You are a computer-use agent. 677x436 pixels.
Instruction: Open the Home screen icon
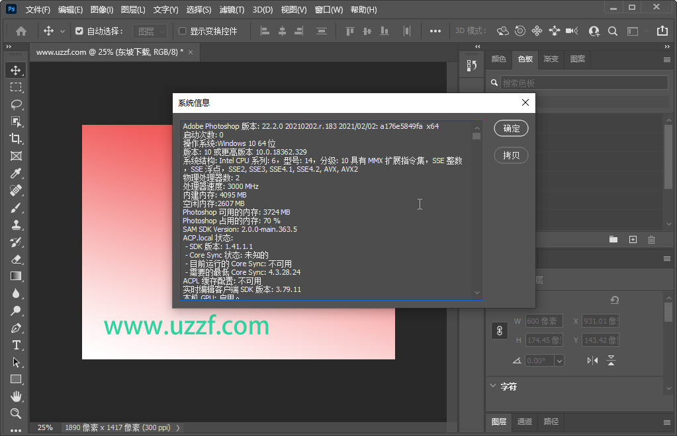pos(21,31)
